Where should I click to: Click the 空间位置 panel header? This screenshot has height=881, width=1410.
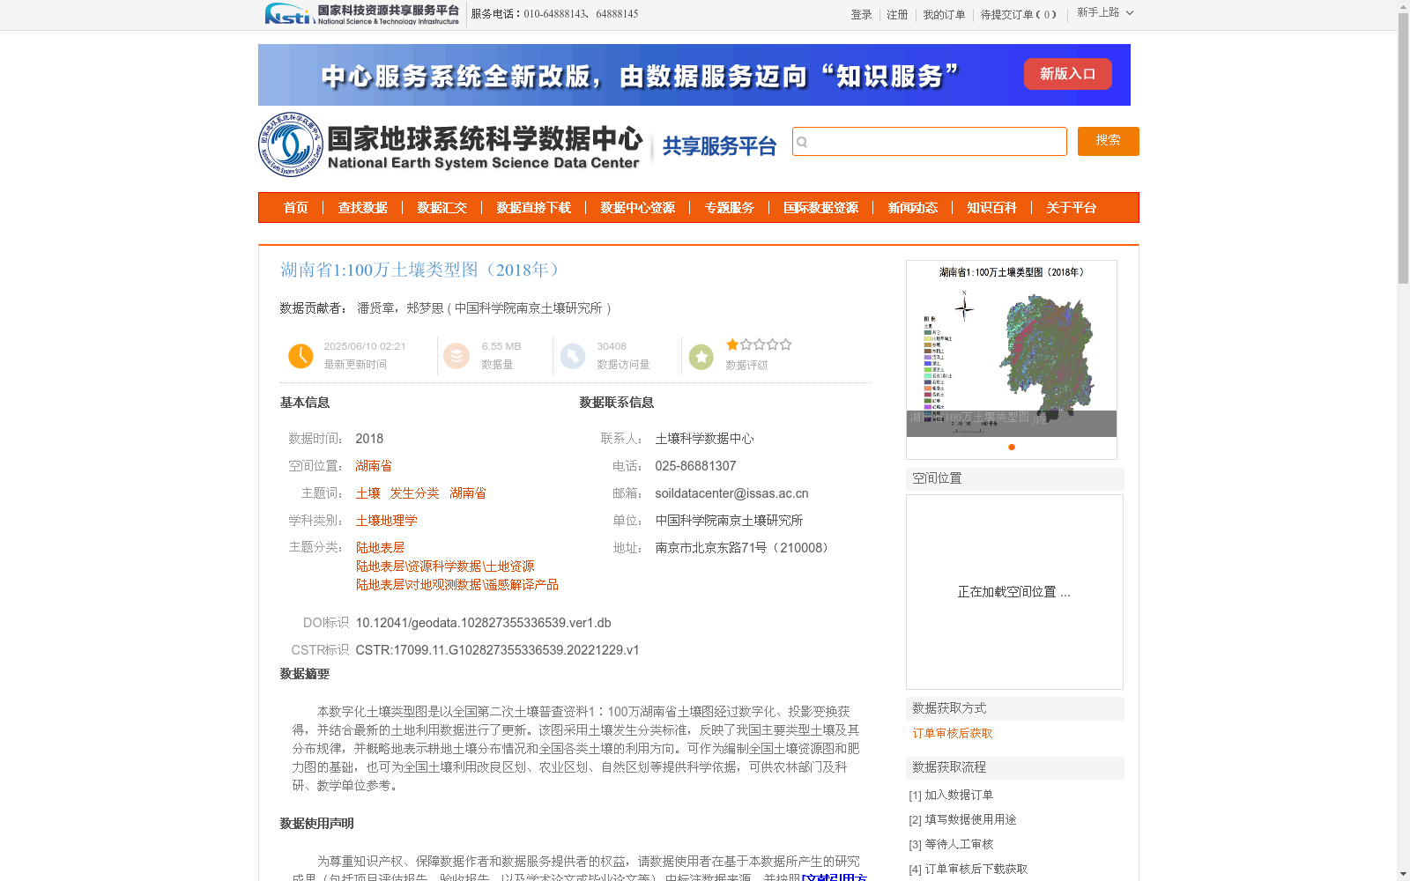click(1015, 478)
